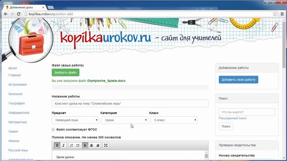The image size is (287, 161).
Task: Click the blue 'Добавить свою работу' button
Action: pos(239,80)
